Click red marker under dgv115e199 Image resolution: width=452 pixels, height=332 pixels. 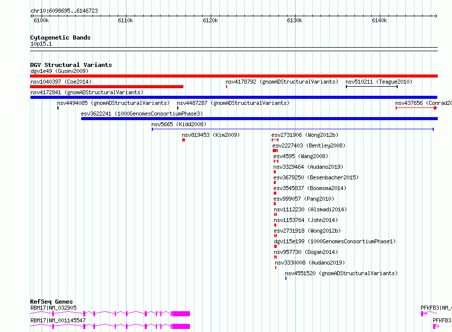point(275,246)
